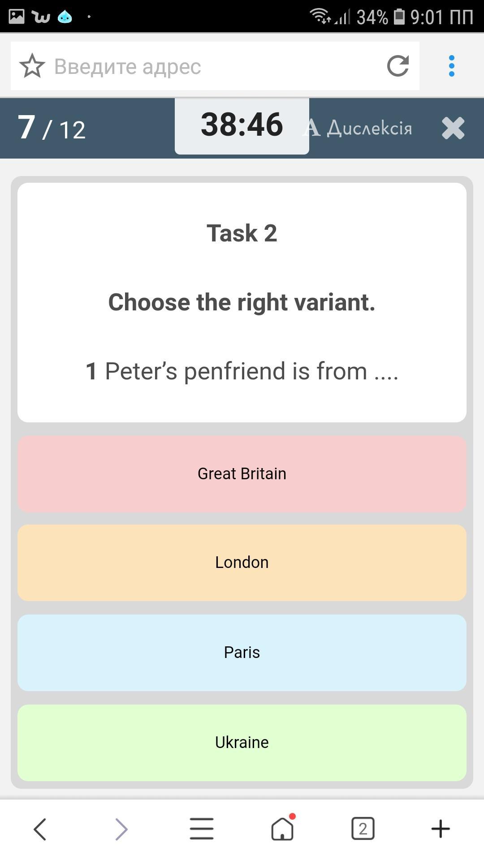Open the hamburger menu in bottom bar
The width and height of the screenshot is (484, 860).
click(x=202, y=829)
